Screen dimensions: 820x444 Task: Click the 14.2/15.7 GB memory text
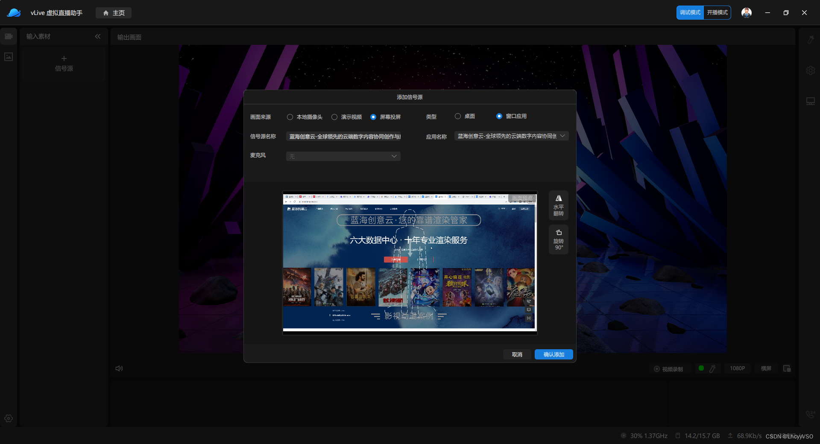(702, 435)
